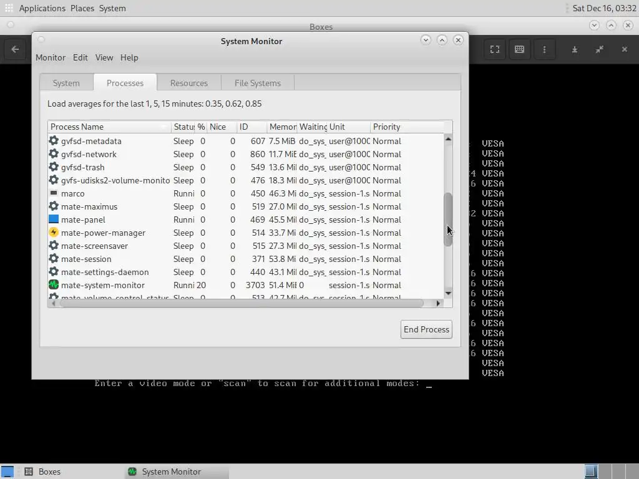Viewport: 639px width, 479px height.
Task: Select the Processes tab
Action: [125, 83]
